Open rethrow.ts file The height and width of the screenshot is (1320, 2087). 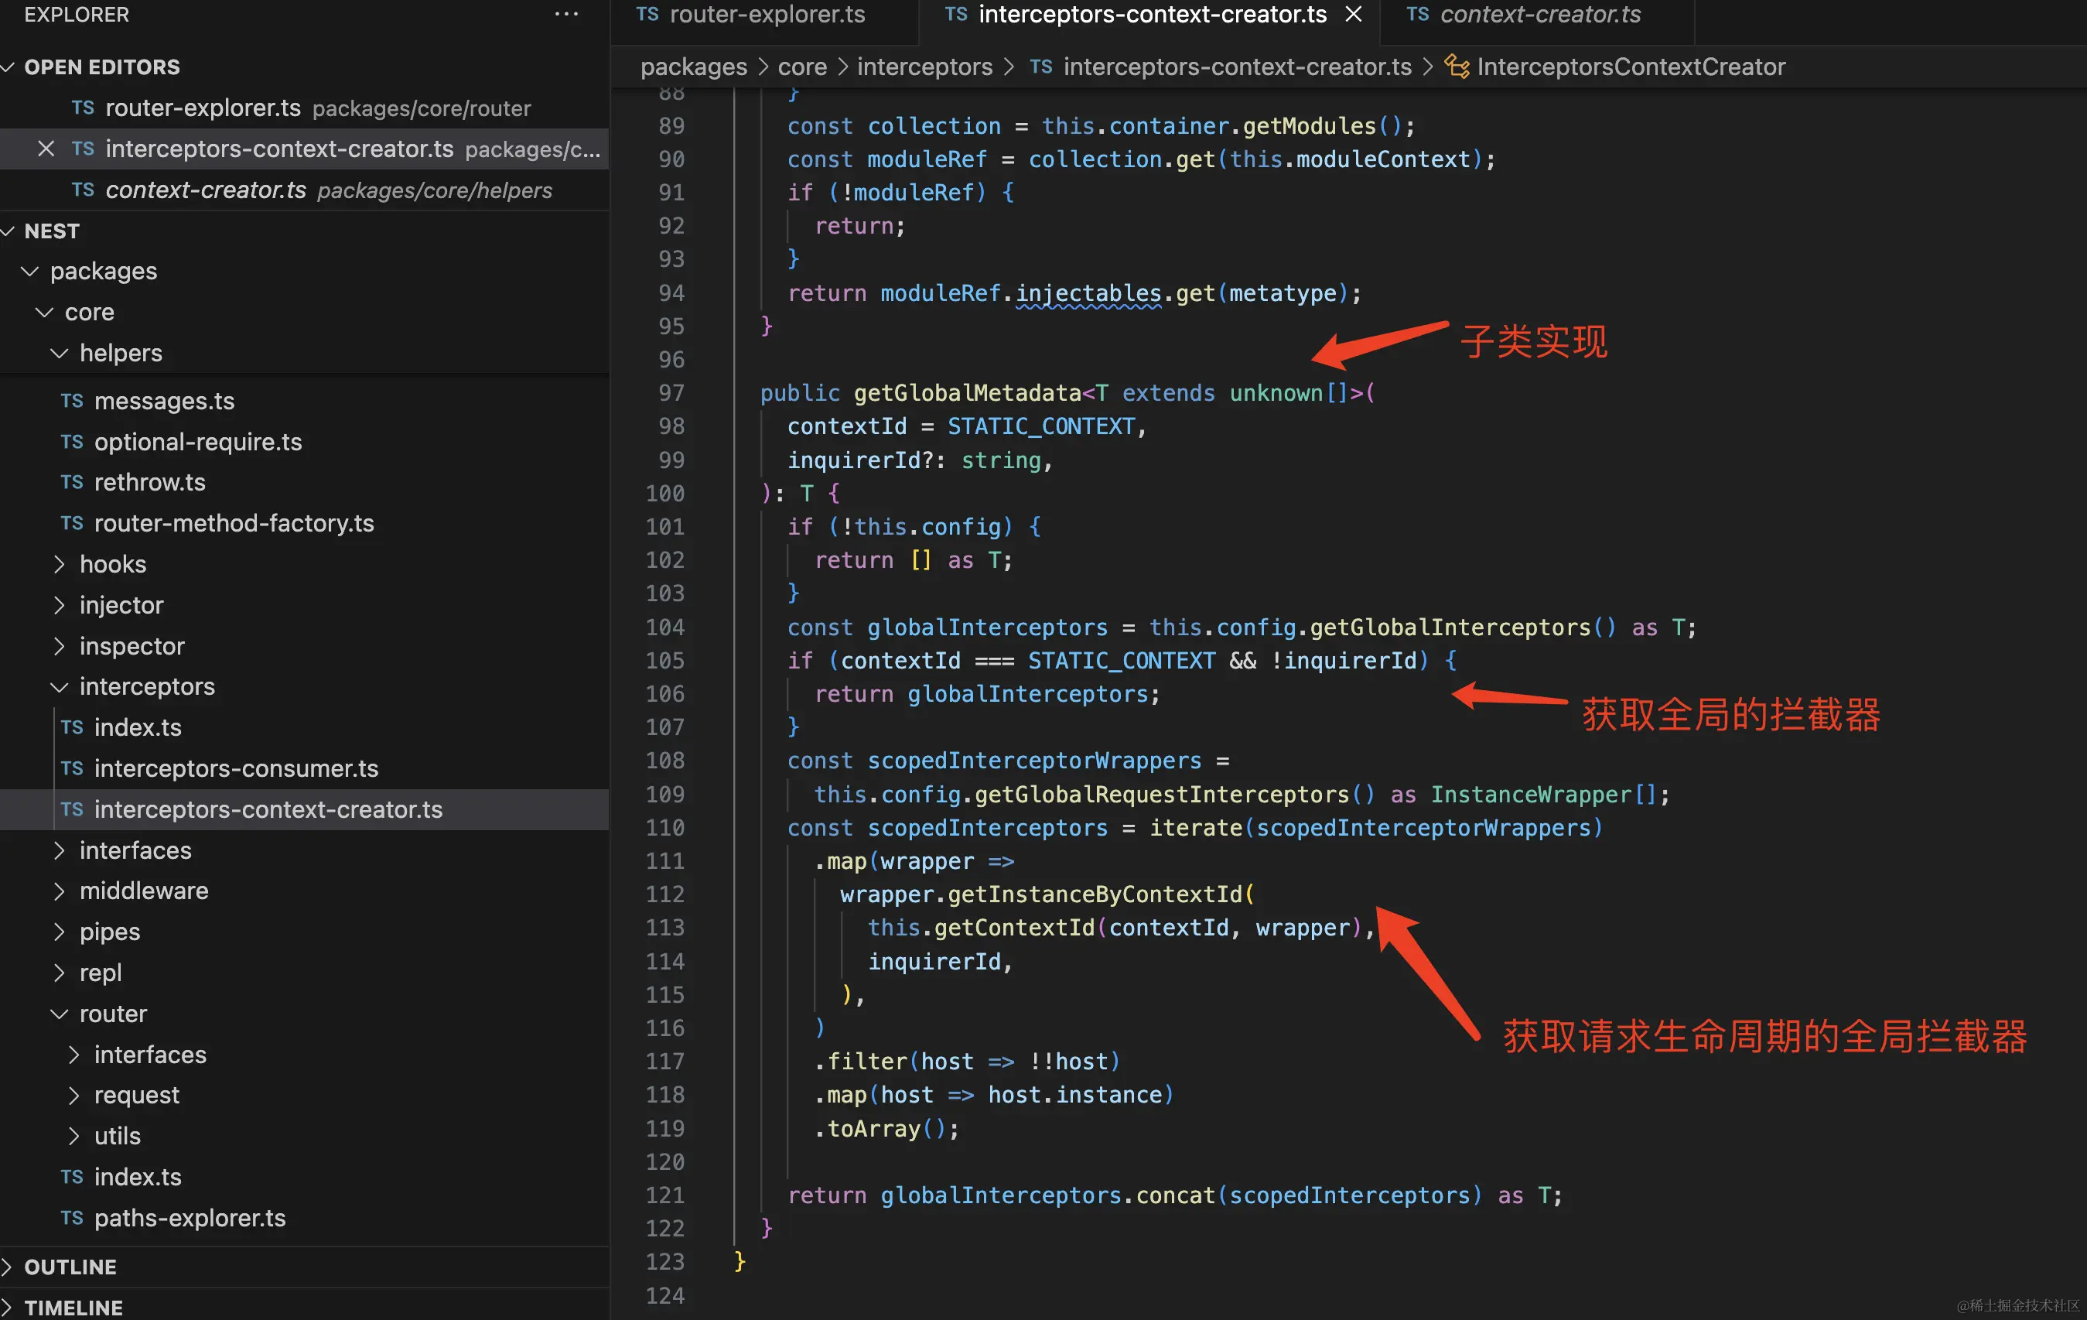[304, 482]
